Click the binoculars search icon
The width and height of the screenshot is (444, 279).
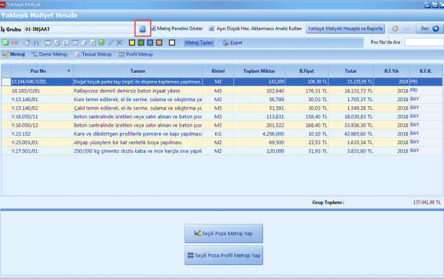[x=36, y=42]
